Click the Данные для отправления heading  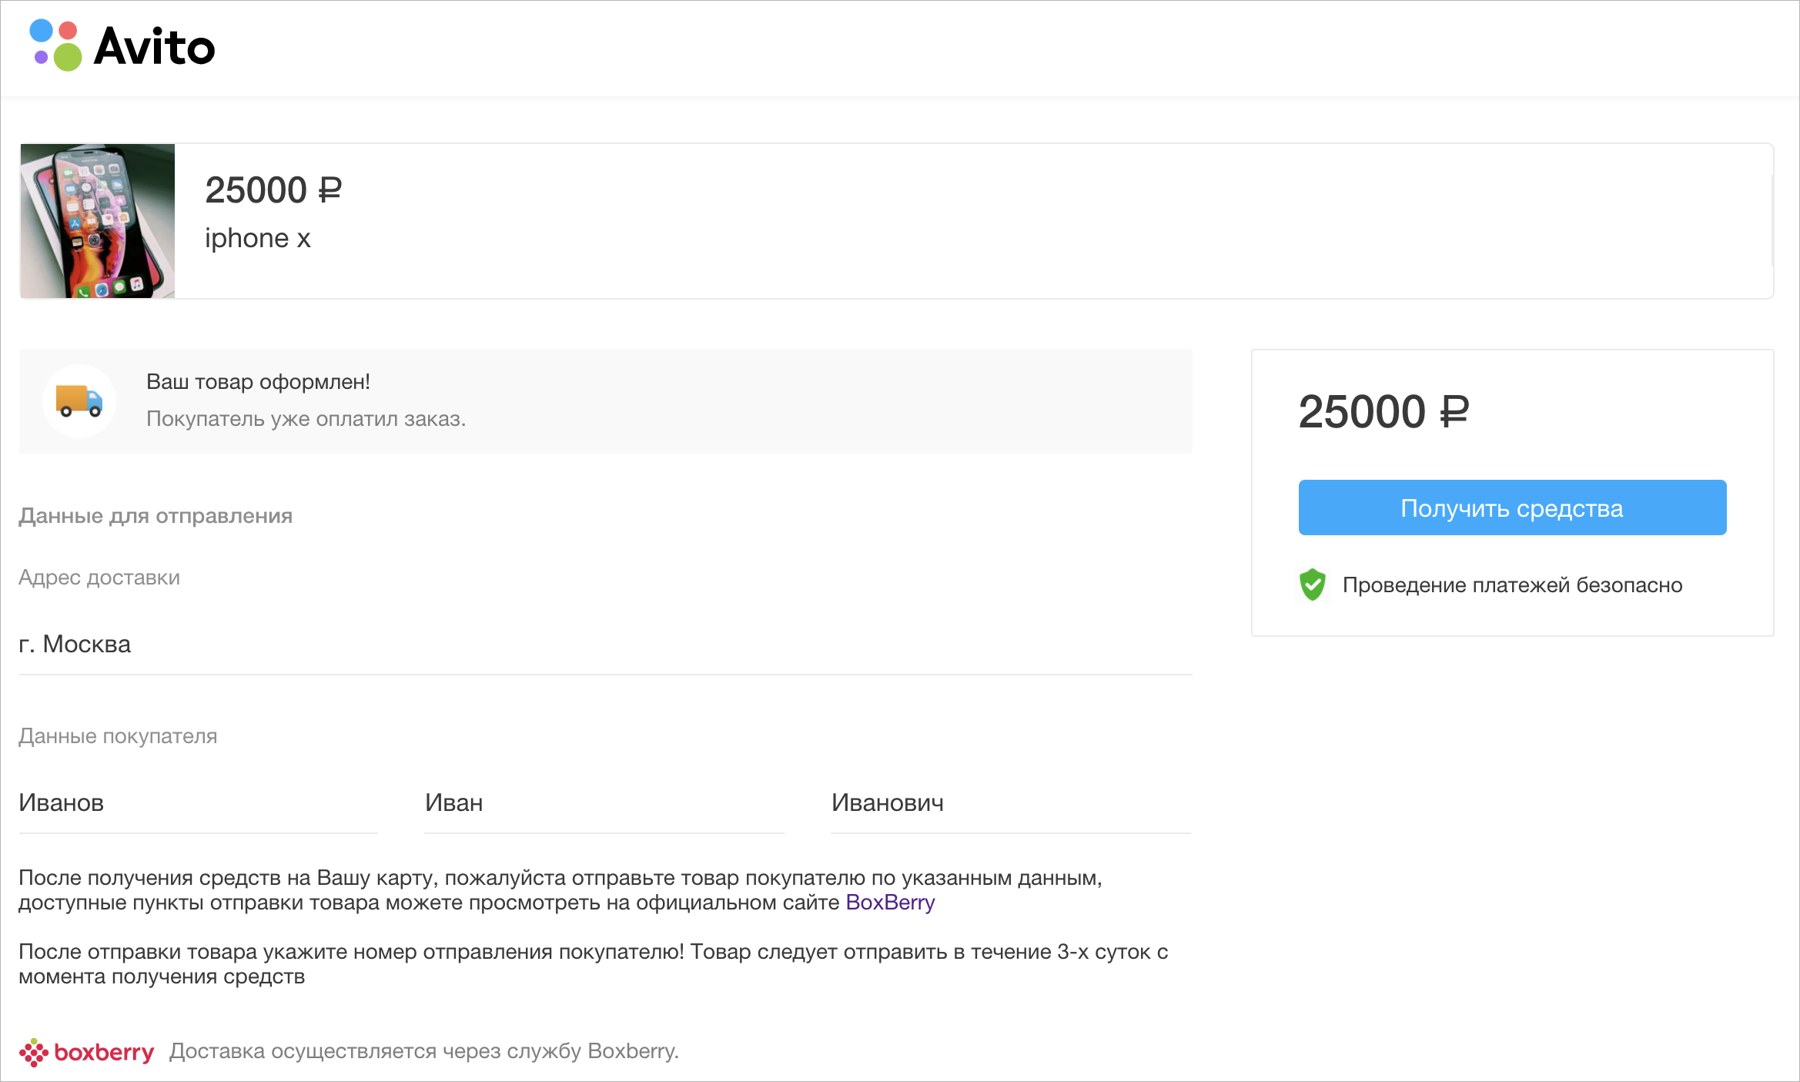click(x=156, y=516)
